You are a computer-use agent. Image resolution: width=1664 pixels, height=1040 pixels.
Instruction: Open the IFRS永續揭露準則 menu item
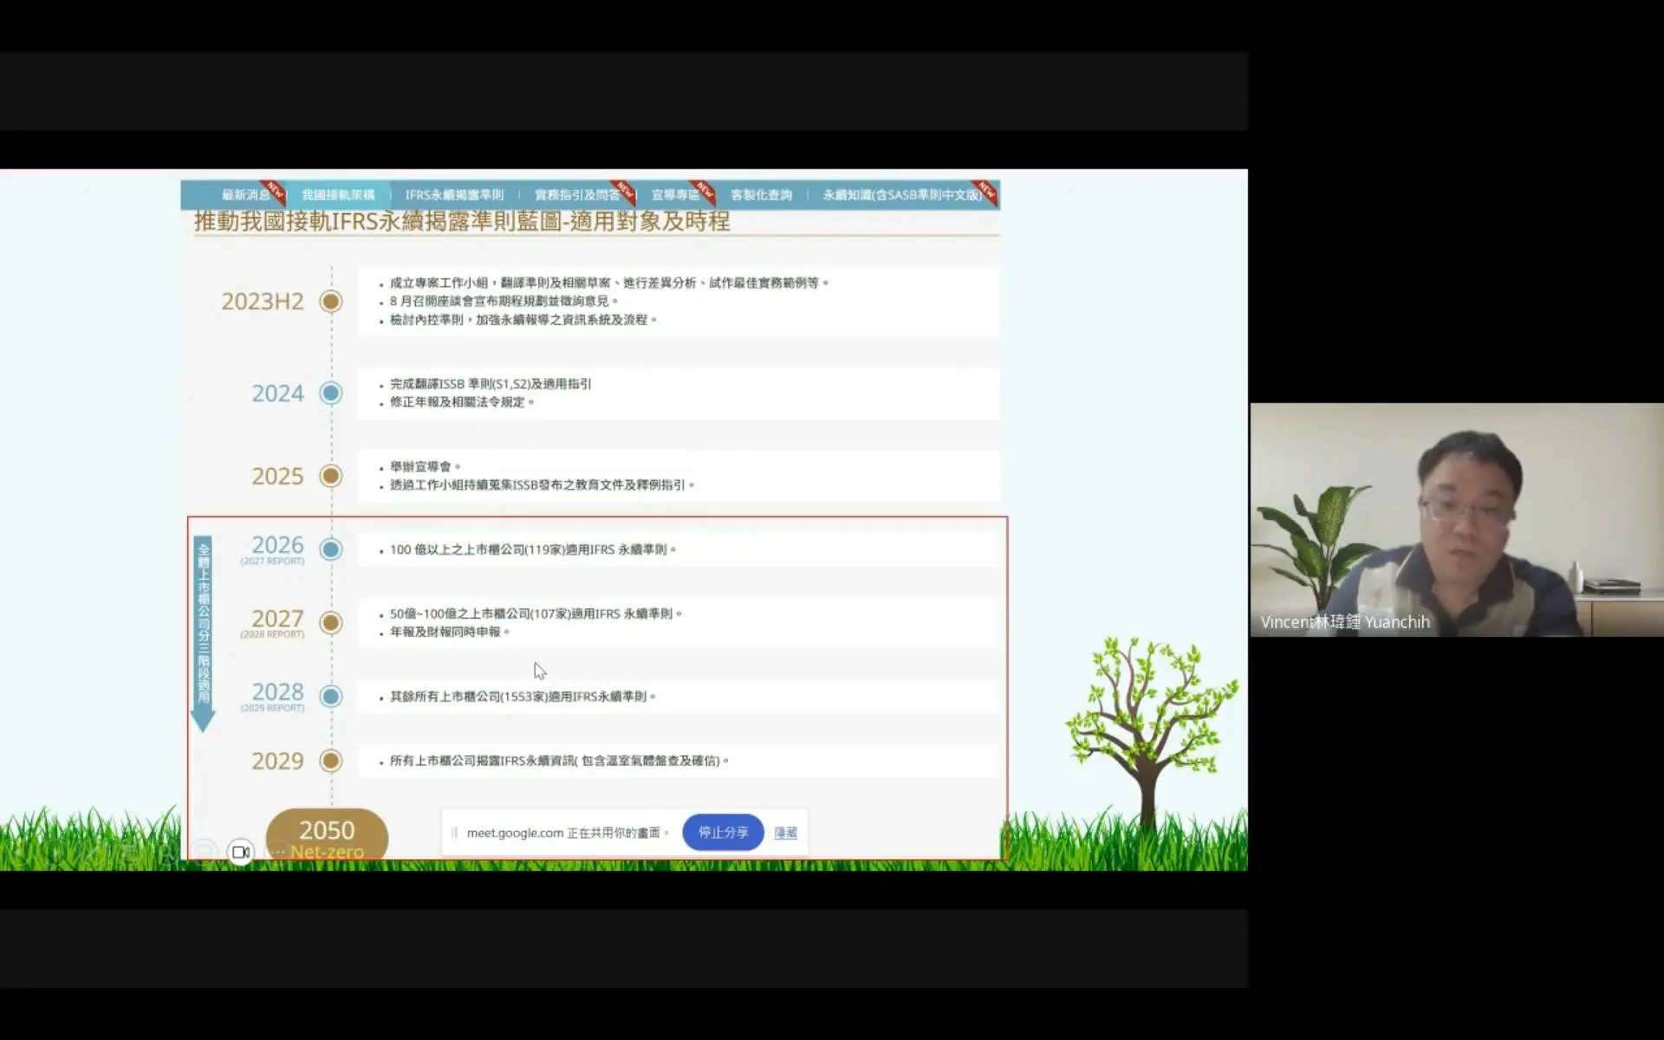(454, 195)
